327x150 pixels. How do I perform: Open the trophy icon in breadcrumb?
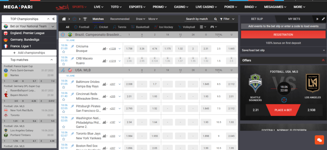(x=85, y=19)
